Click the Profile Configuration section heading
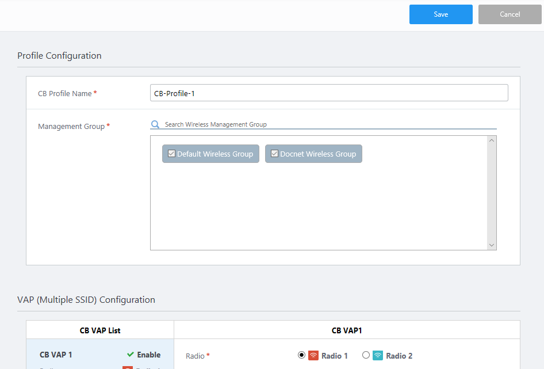The image size is (544, 369). pos(59,56)
